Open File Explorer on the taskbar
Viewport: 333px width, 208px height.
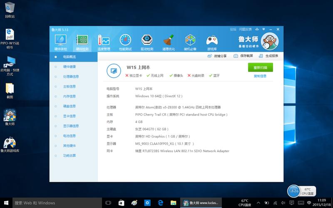click(x=174, y=203)
